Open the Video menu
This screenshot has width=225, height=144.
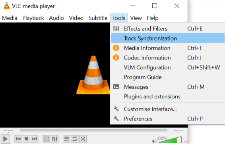click(76, 18)
